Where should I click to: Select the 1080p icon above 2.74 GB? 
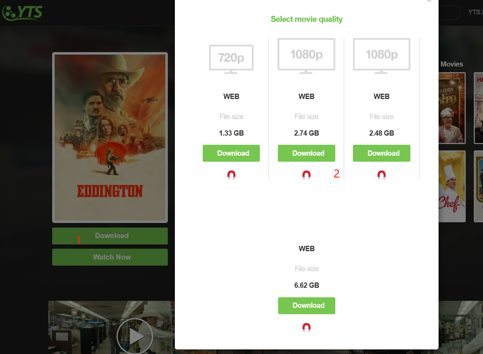coord(306,56)
